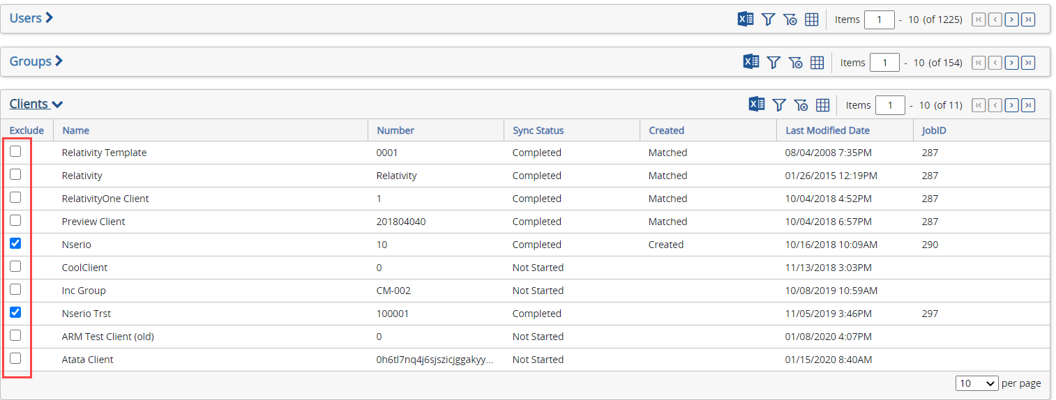
Task: Uncheck Exclude for the Nserio row
Action: click(x=15, y=243)
